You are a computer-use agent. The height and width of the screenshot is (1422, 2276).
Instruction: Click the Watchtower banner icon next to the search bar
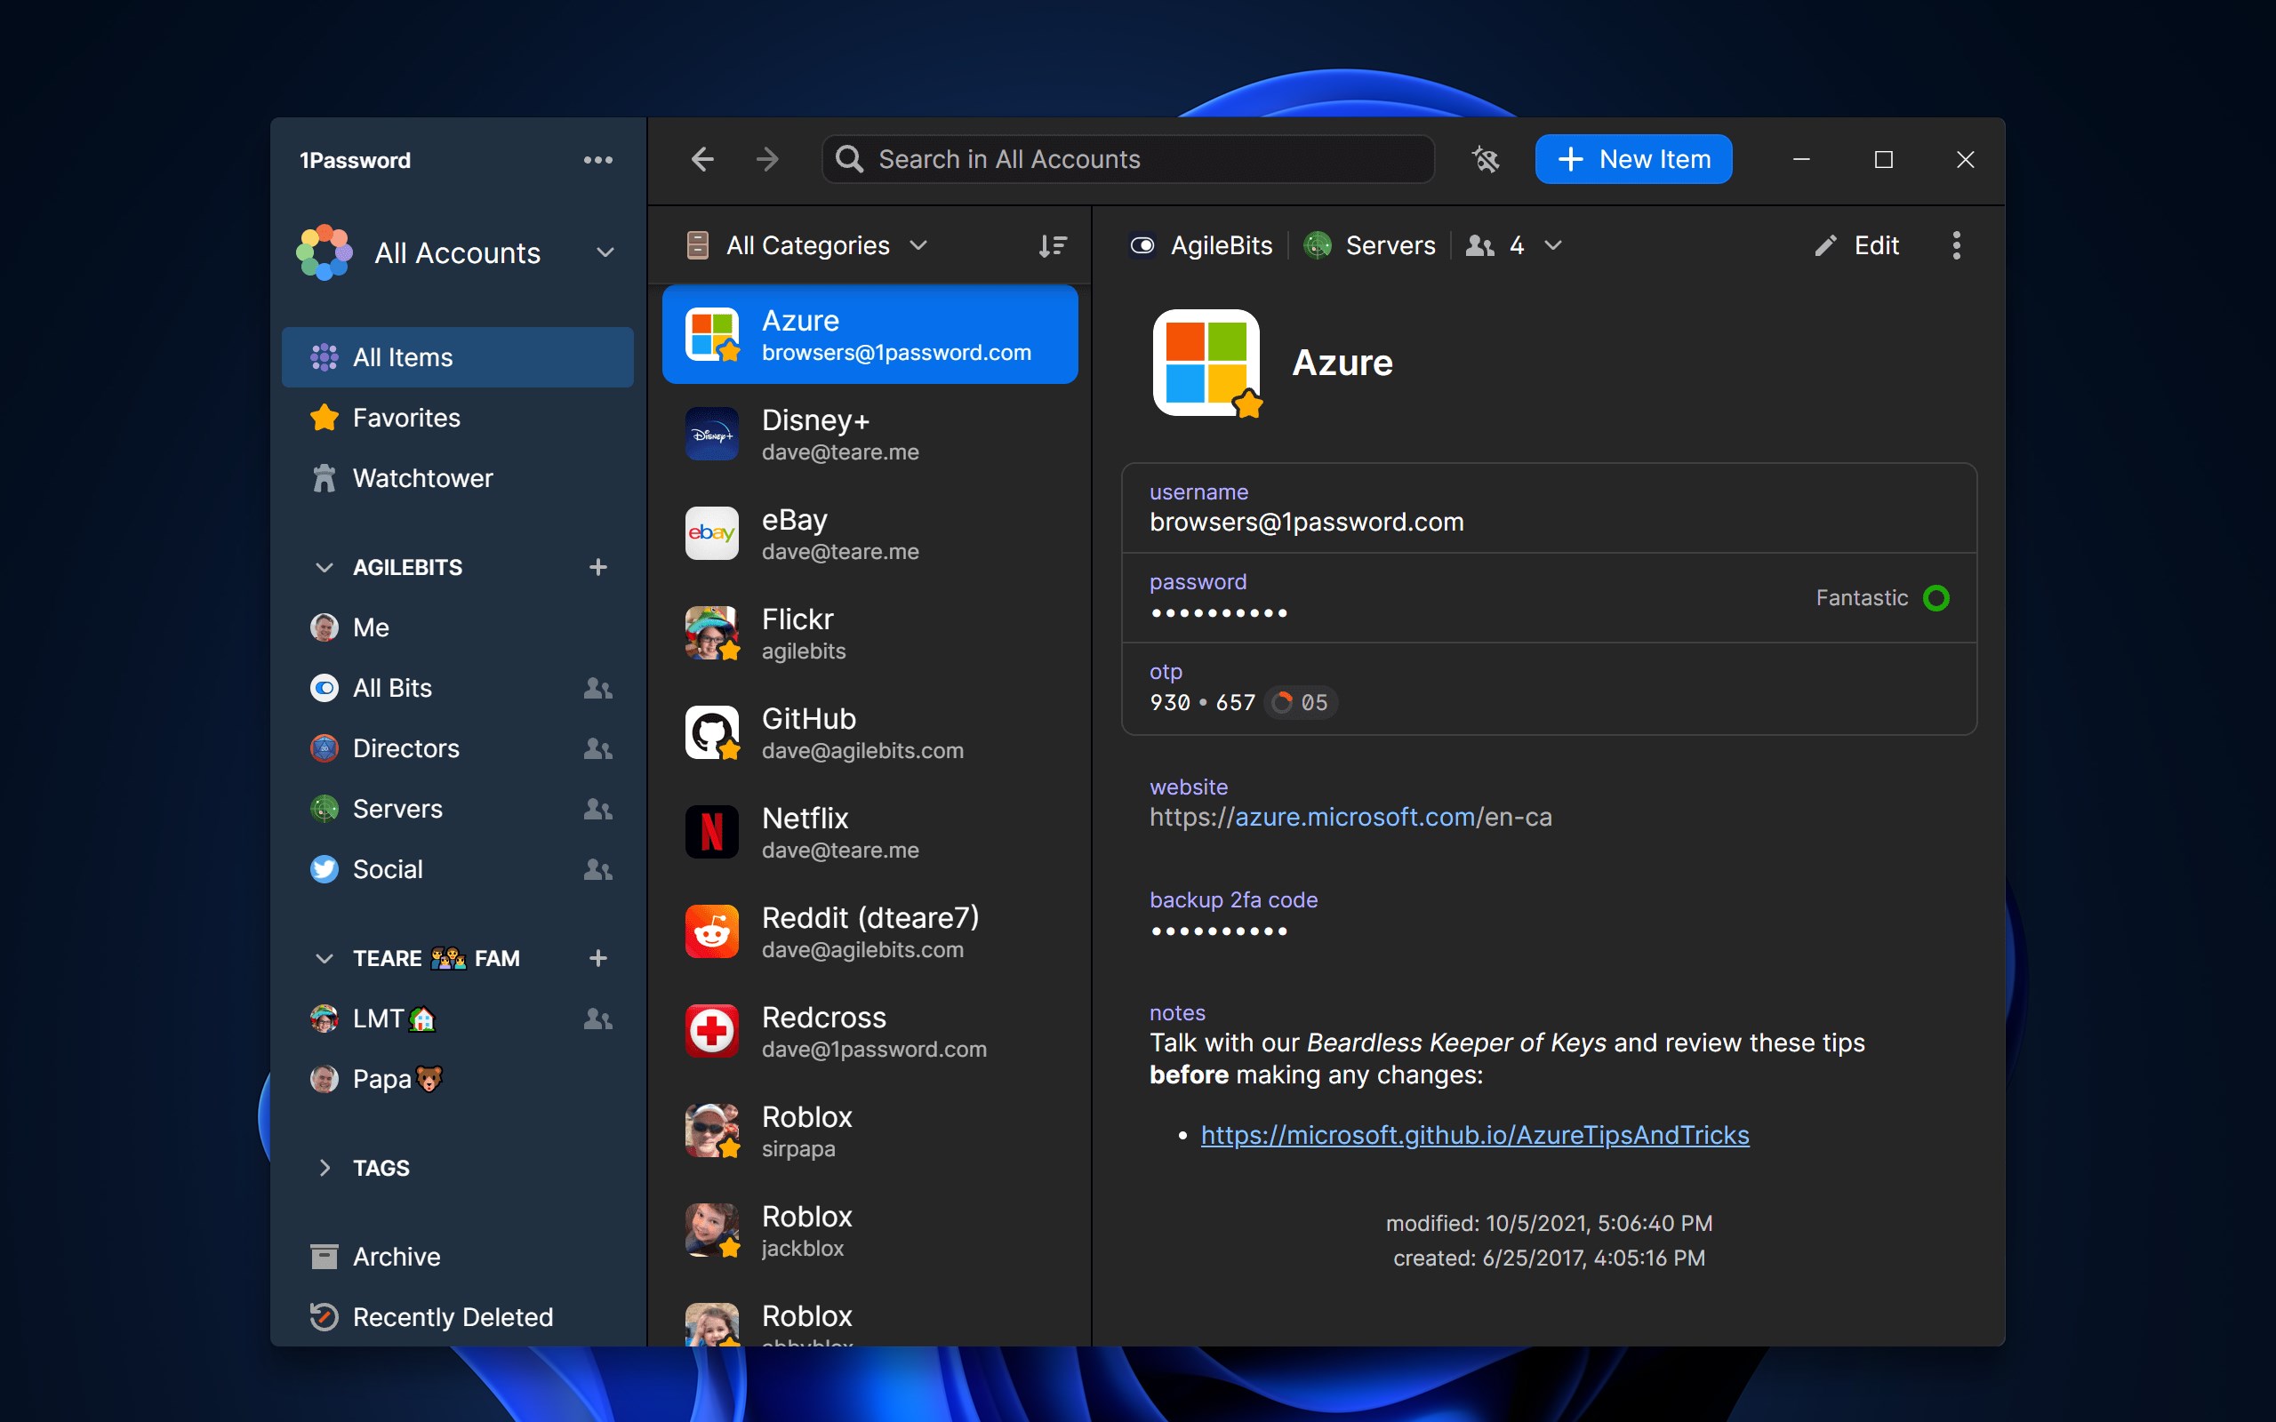point(1486,159)
